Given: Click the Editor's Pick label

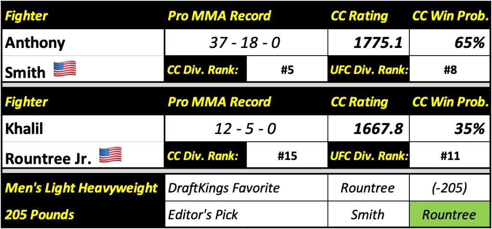Looking at the screenshot, I should tap(203, 214).
